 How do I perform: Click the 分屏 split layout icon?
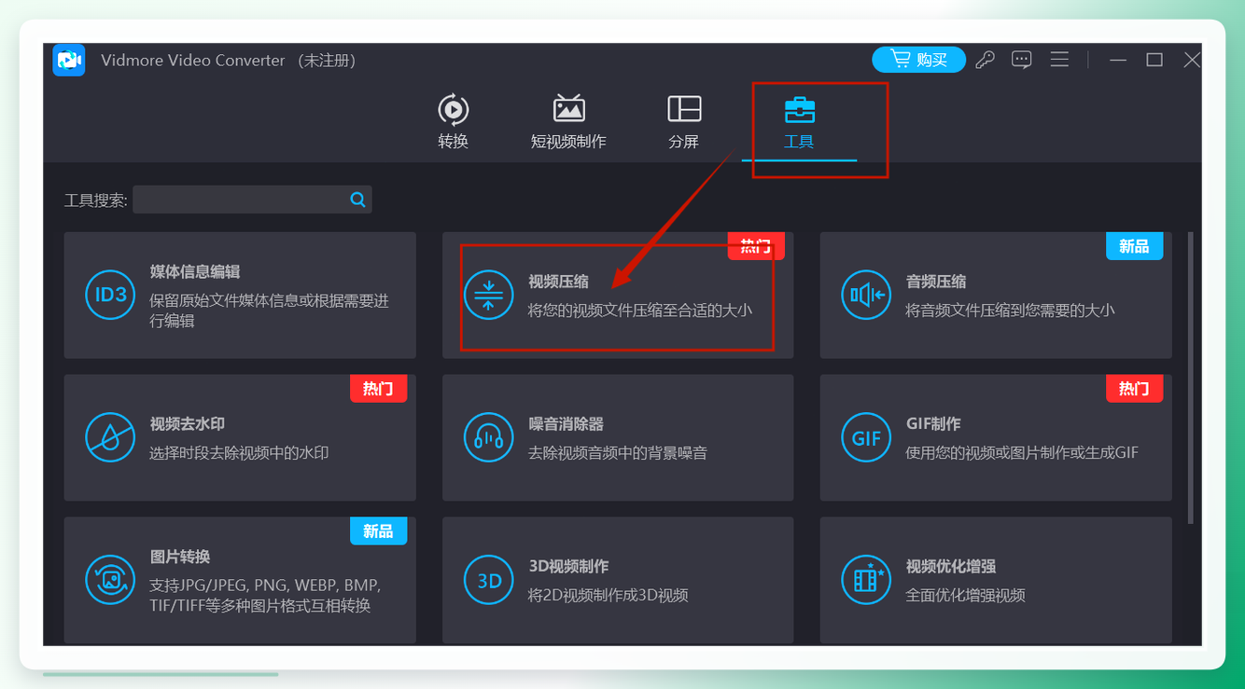pos(684,108)
